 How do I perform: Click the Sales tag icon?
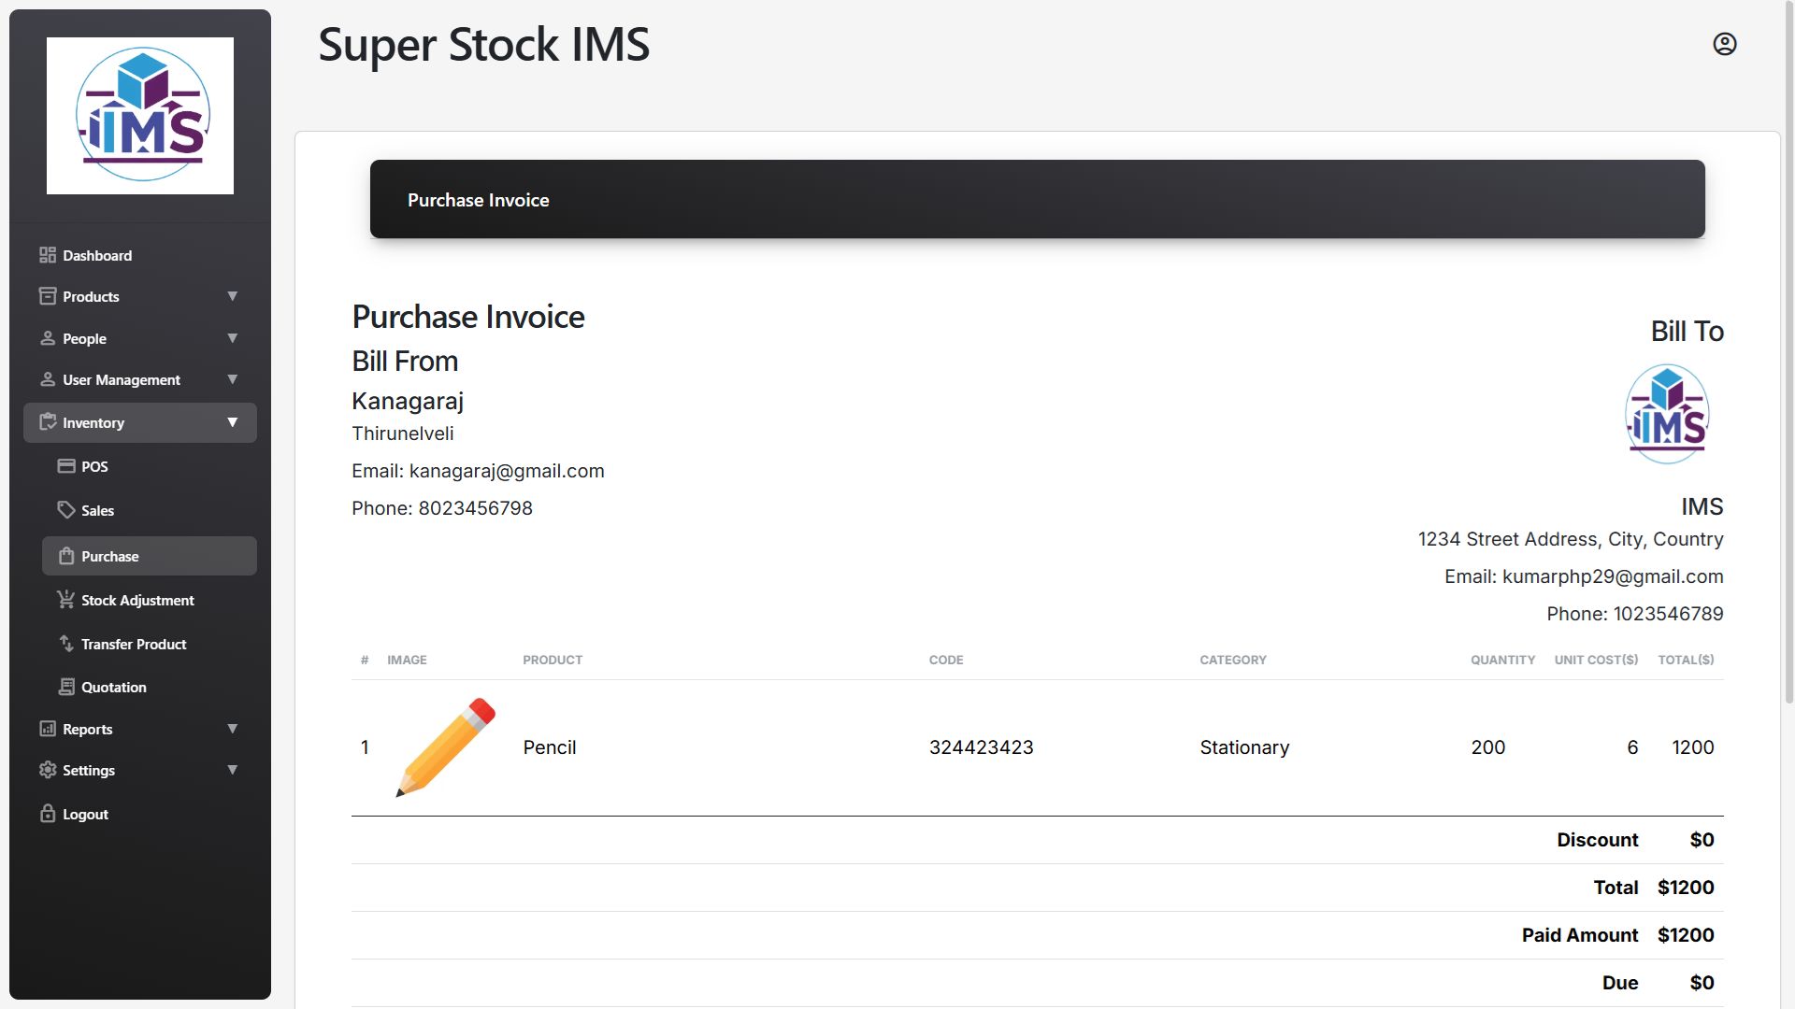coord(66,510)
